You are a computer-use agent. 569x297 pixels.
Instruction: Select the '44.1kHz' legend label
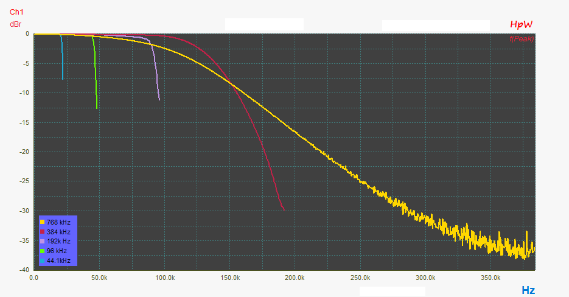coord(58,260)
